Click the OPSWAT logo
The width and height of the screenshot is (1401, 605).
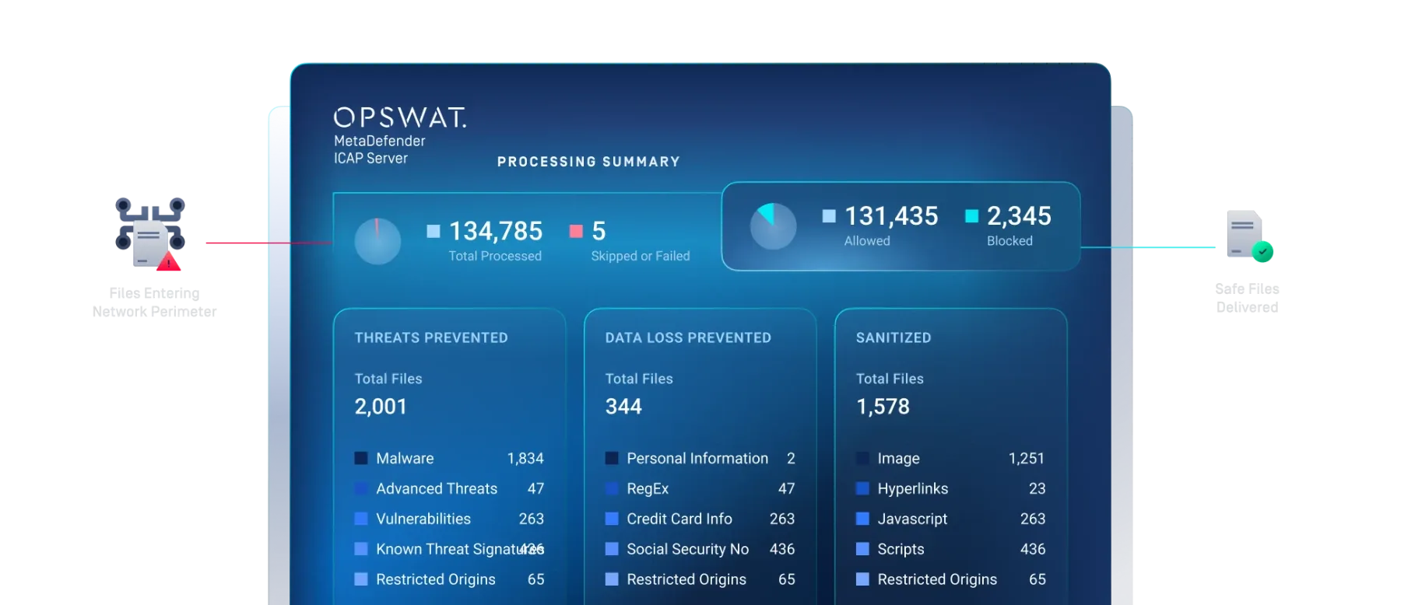(400, 117)
